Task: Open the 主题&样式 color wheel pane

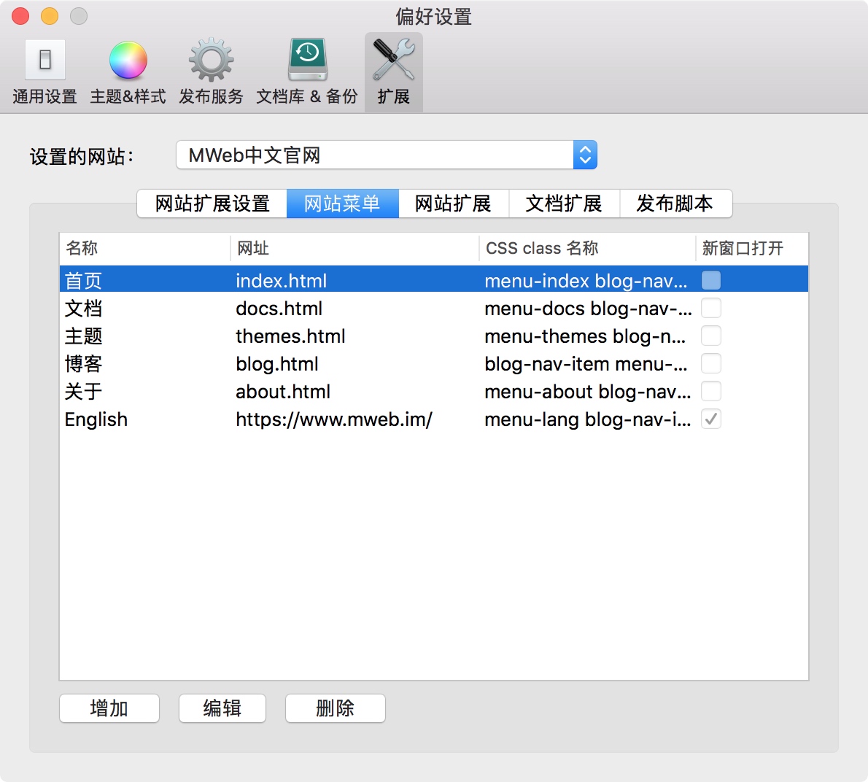Action: click(x=128, y=72)
